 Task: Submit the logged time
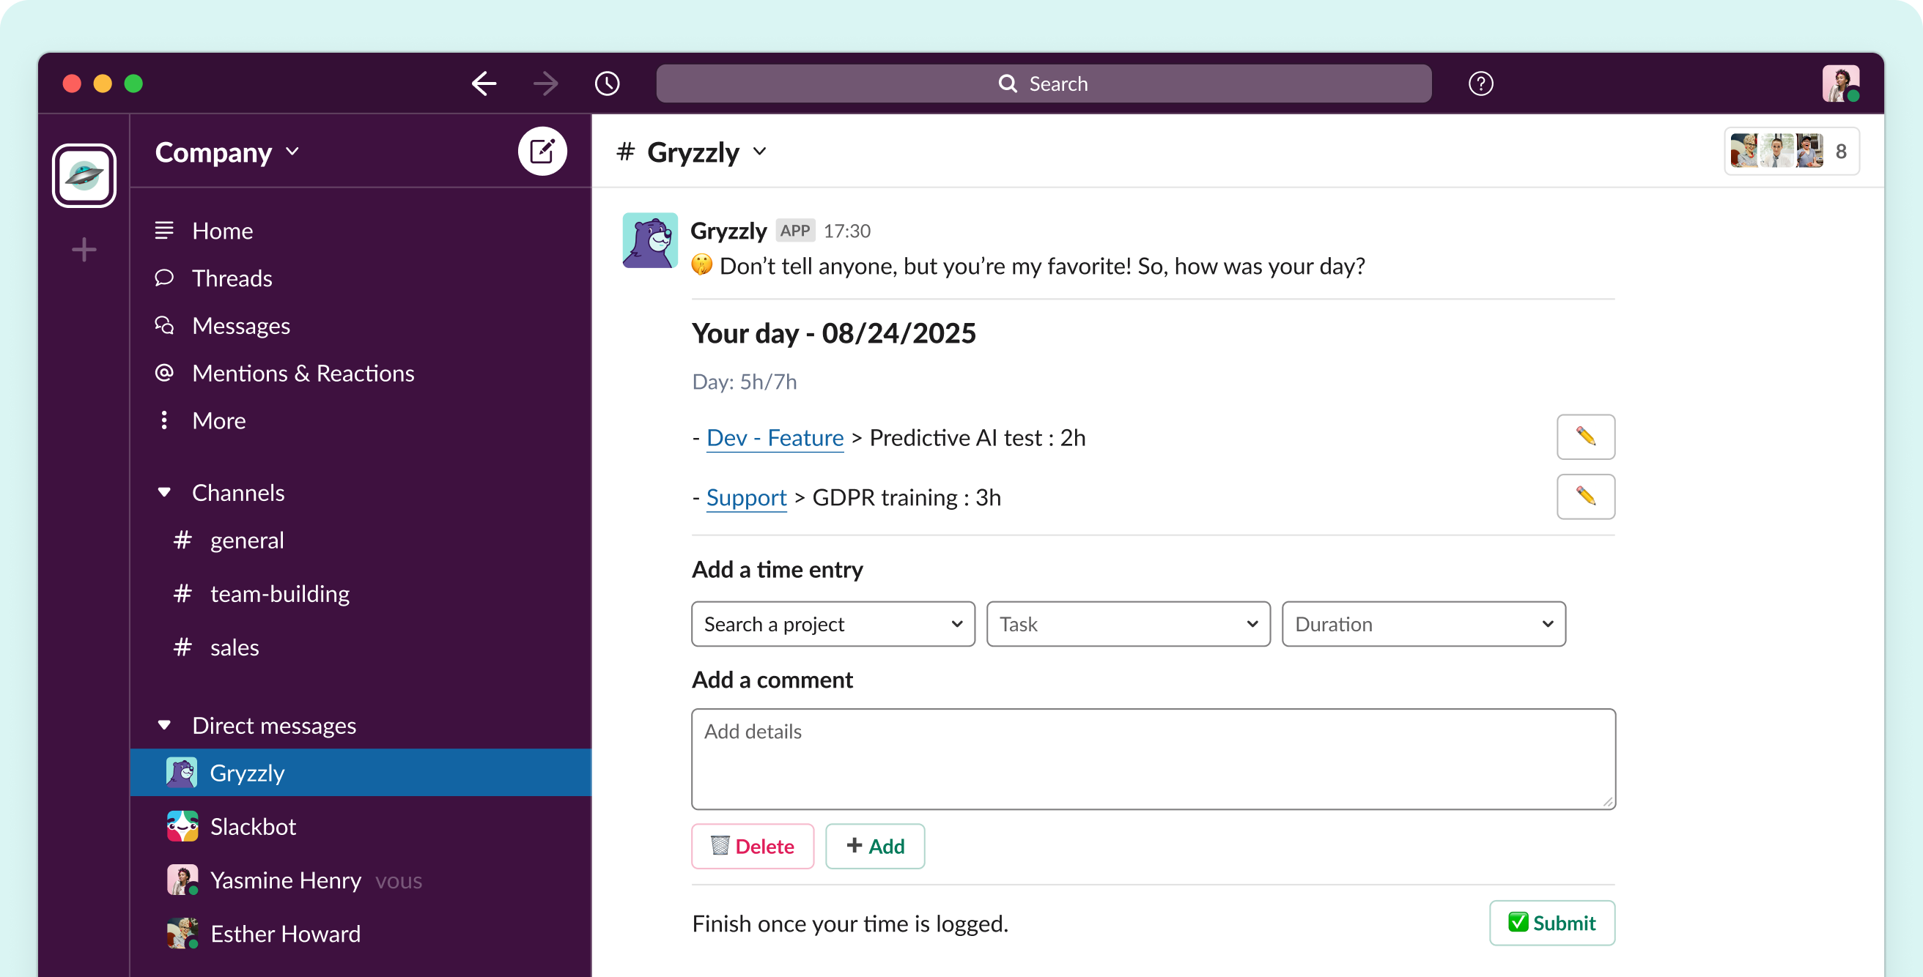click(1552, 924)
